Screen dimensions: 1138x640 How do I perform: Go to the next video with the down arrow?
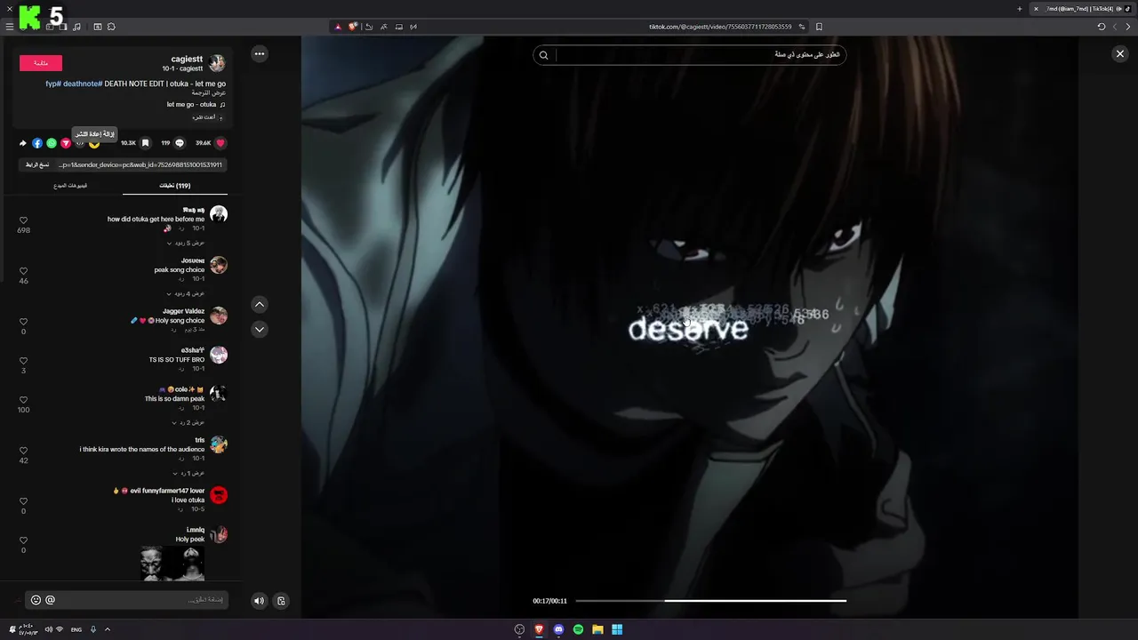click(x=260, y=329)
